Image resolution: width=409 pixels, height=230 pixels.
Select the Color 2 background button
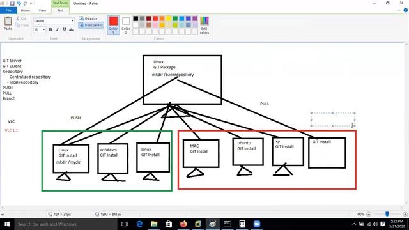point(126,25)
